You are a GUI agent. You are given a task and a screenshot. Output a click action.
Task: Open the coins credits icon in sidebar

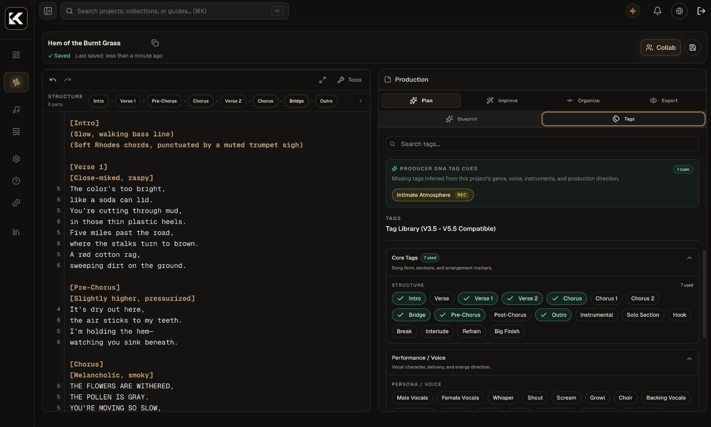pyautogui.click(x=16, y=203)
